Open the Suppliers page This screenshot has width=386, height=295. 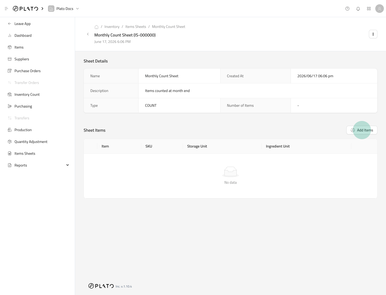[22, 59]
